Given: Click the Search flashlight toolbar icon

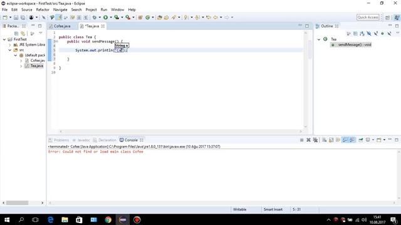Looking at the screenshot, I should (174, 17).
